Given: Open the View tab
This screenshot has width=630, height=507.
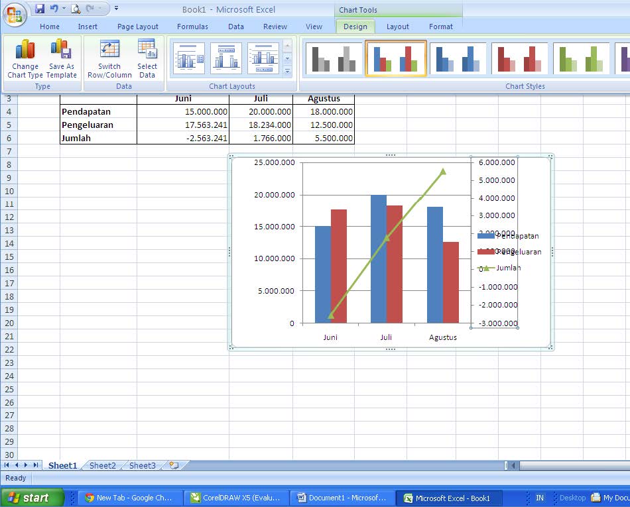Looking at the screenshot, I should coord(314,27).
